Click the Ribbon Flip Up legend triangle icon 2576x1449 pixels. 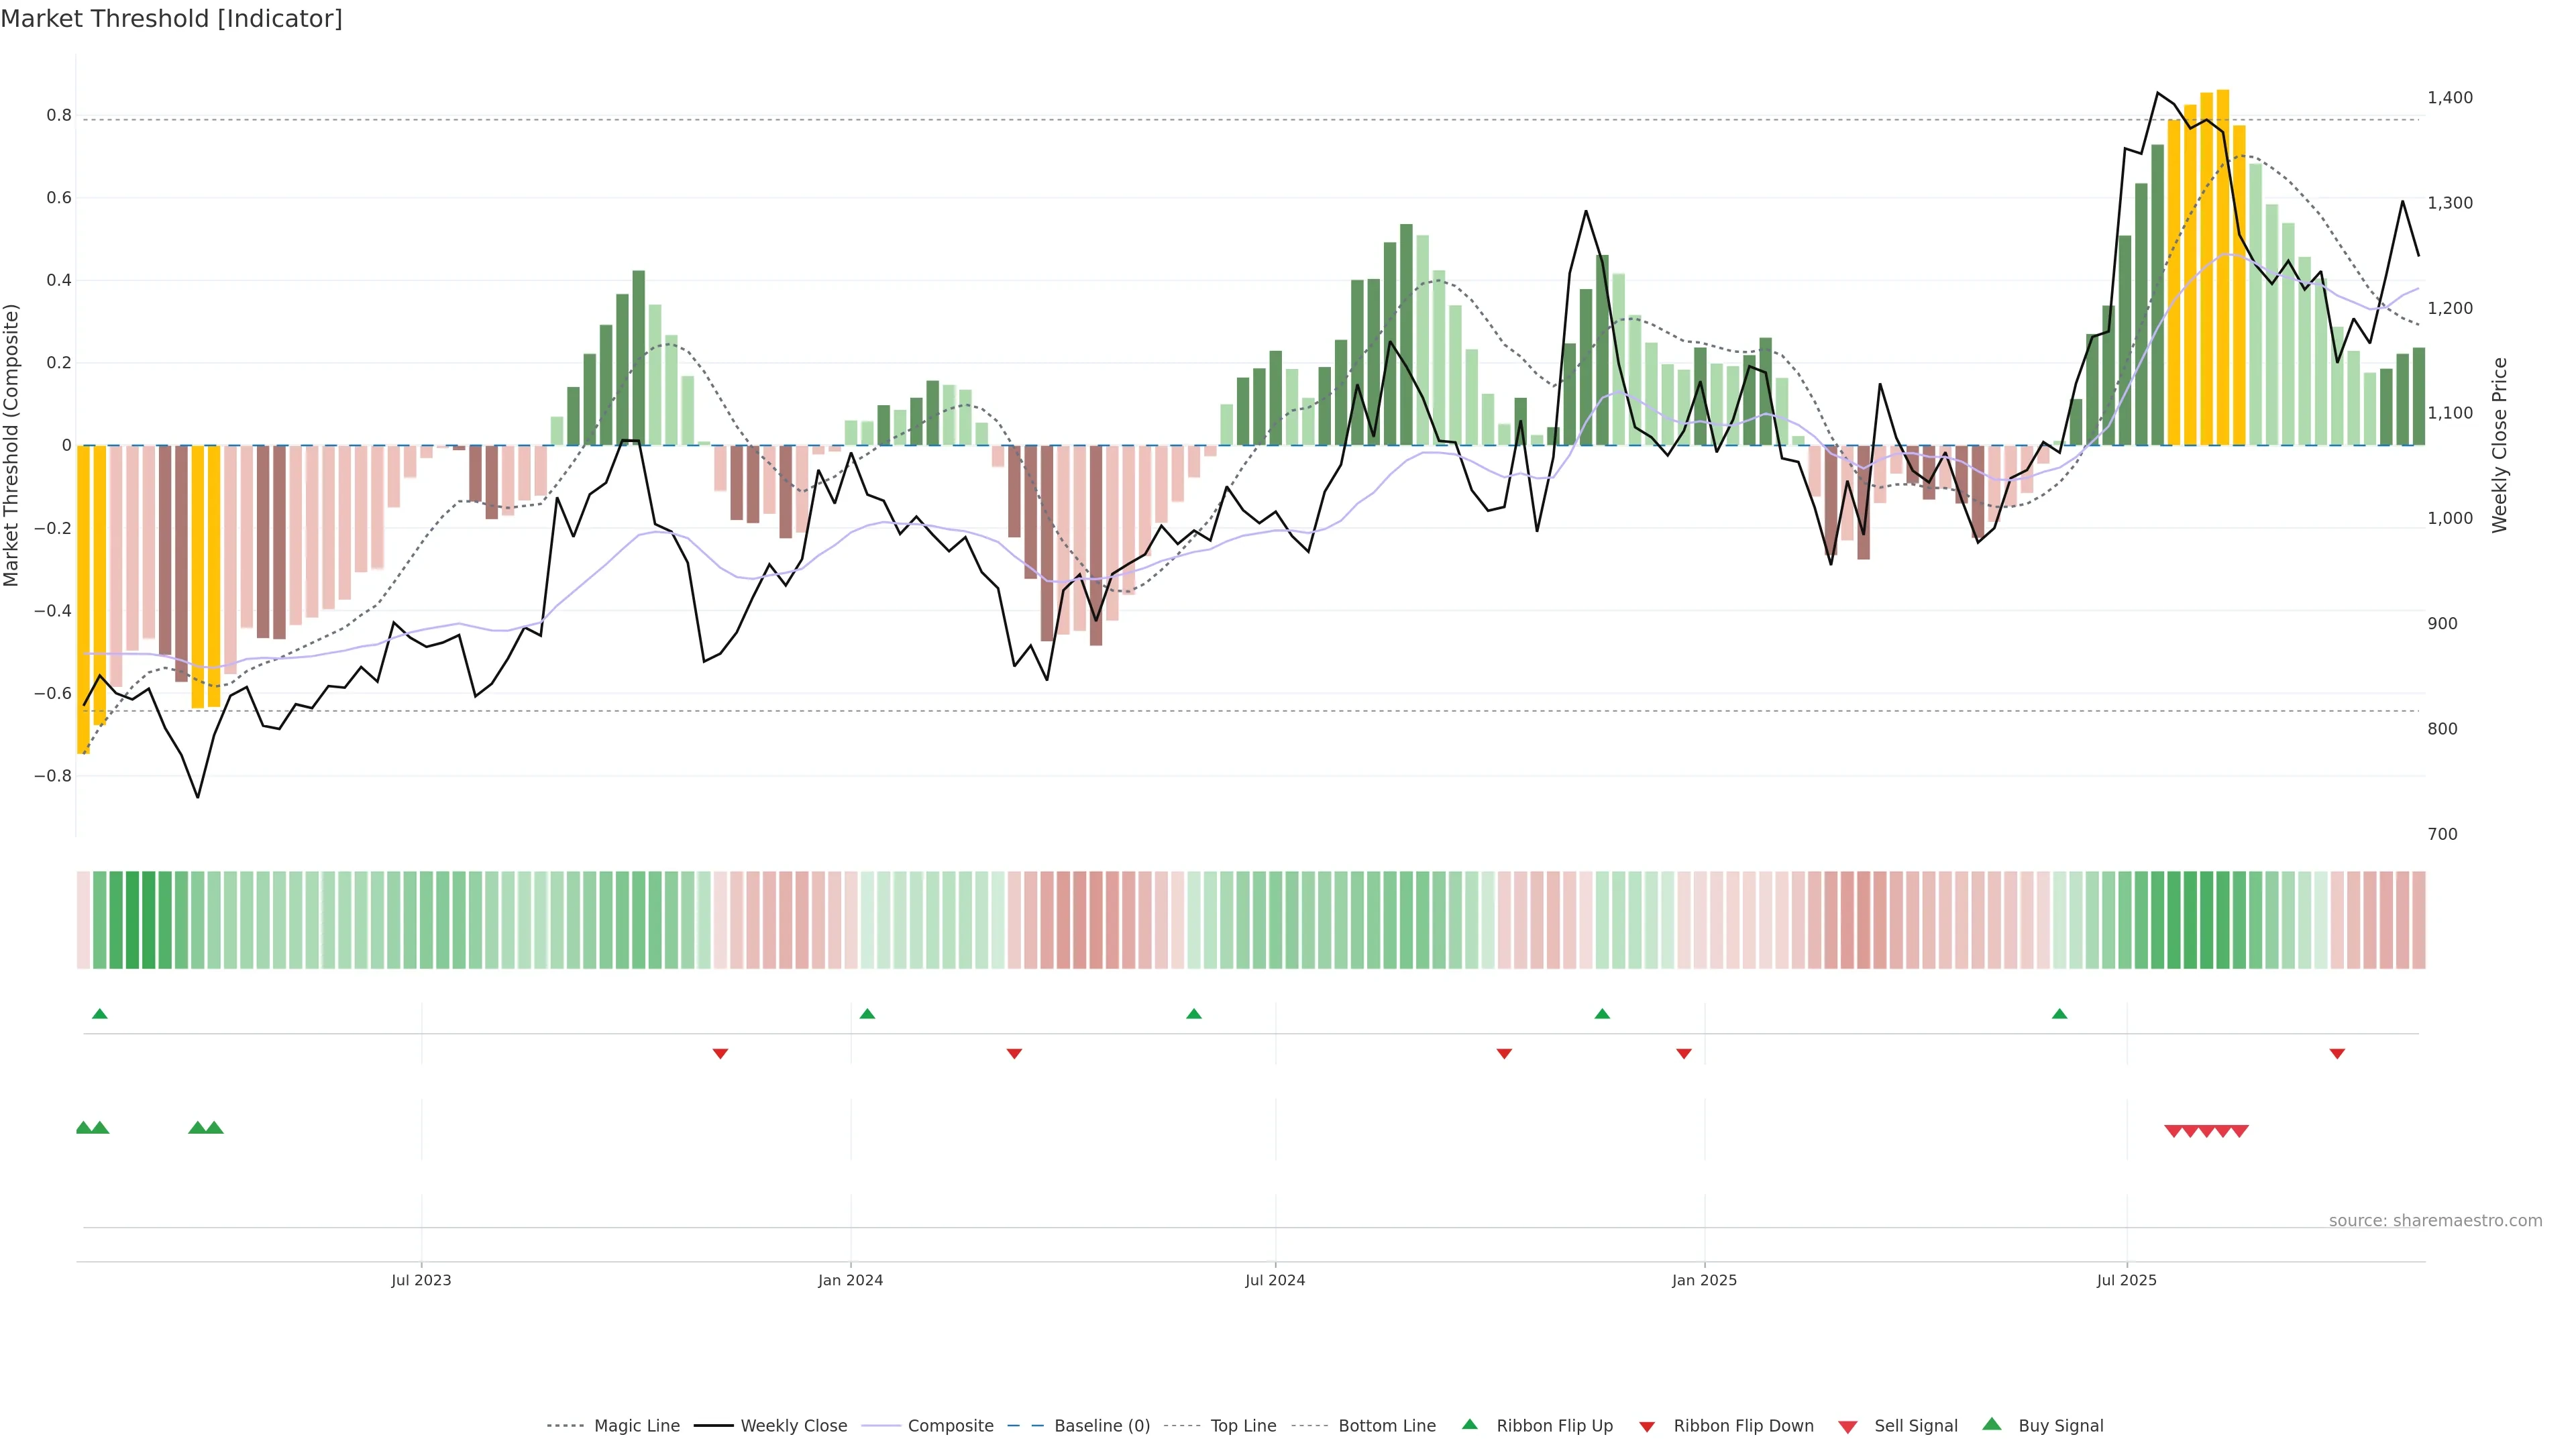[1469, 1424]
